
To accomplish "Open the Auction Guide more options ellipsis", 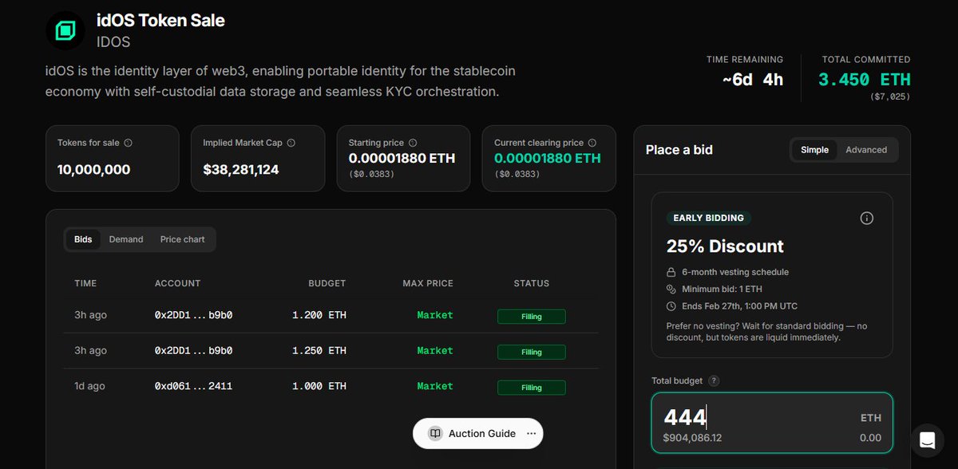I will pyautogui.click(x=532, y=433).
